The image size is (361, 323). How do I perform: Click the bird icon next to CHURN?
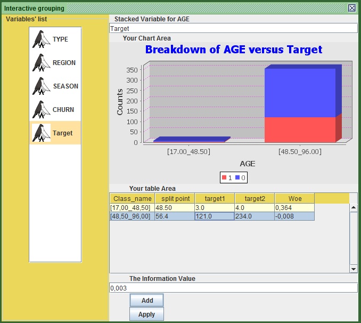coord(41,109)
